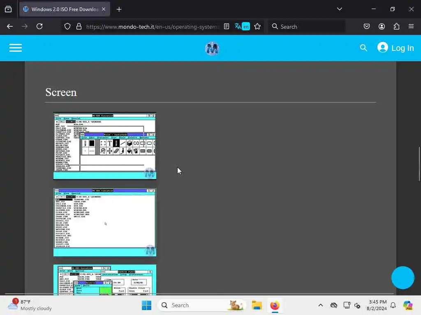Click the Firefox taskbar icon
The width and height of the screenshot is (421, 315).
[275, 305]
